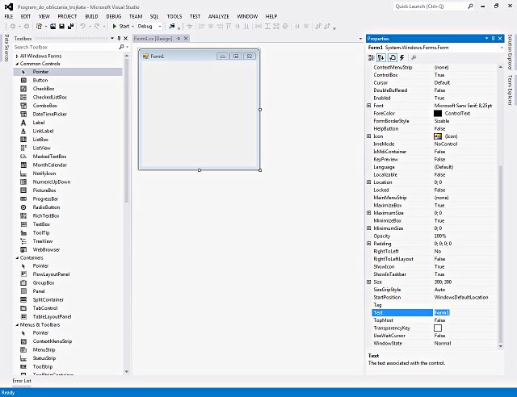This screenshot has width=517, height=397.
Task: Open the FILE menu
Action: click(x=9, y=16)
